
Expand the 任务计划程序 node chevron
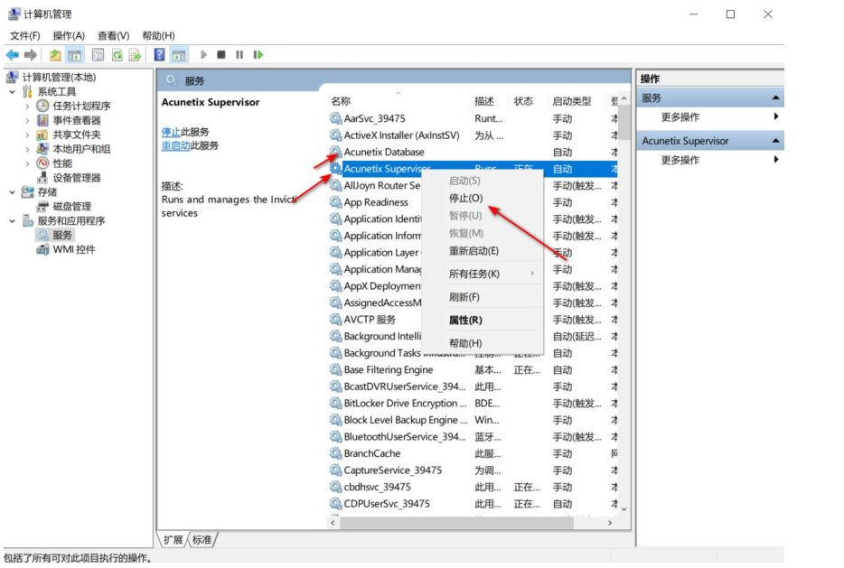click(x=27, y=107)
